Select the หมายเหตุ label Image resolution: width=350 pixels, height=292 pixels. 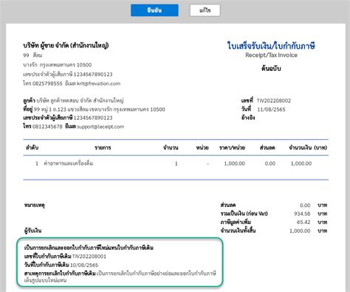(35, 205)
